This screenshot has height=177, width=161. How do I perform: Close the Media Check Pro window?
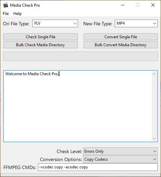coord(153,5)
